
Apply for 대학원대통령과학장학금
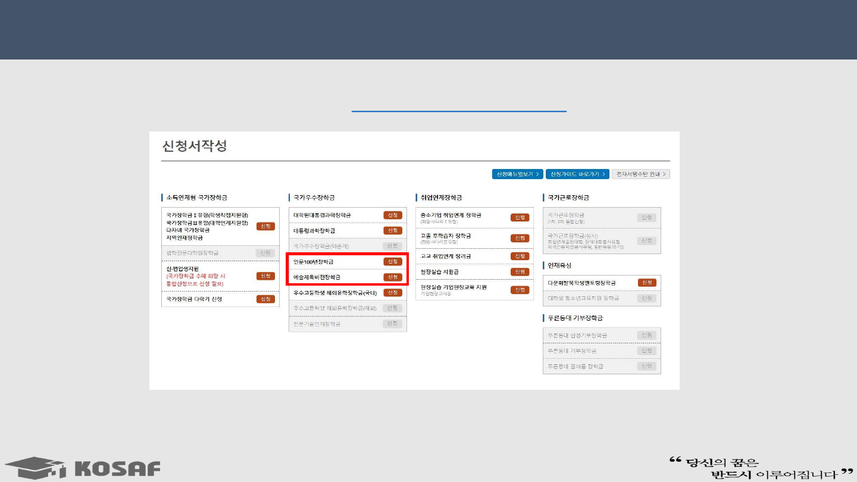(392, 215)
